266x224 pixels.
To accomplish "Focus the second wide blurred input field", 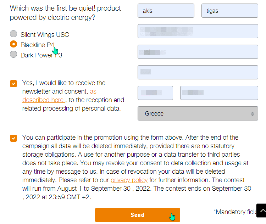I will [198, 52].
